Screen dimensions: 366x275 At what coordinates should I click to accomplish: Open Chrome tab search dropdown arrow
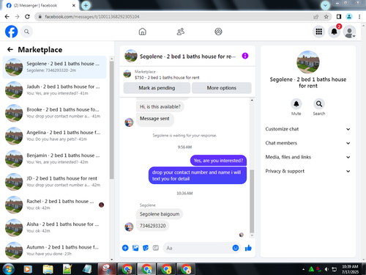point(325,5)
